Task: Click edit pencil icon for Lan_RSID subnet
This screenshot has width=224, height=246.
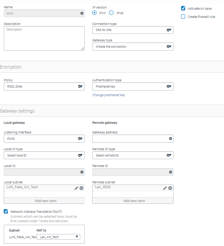Action: [x=165, y=188]
